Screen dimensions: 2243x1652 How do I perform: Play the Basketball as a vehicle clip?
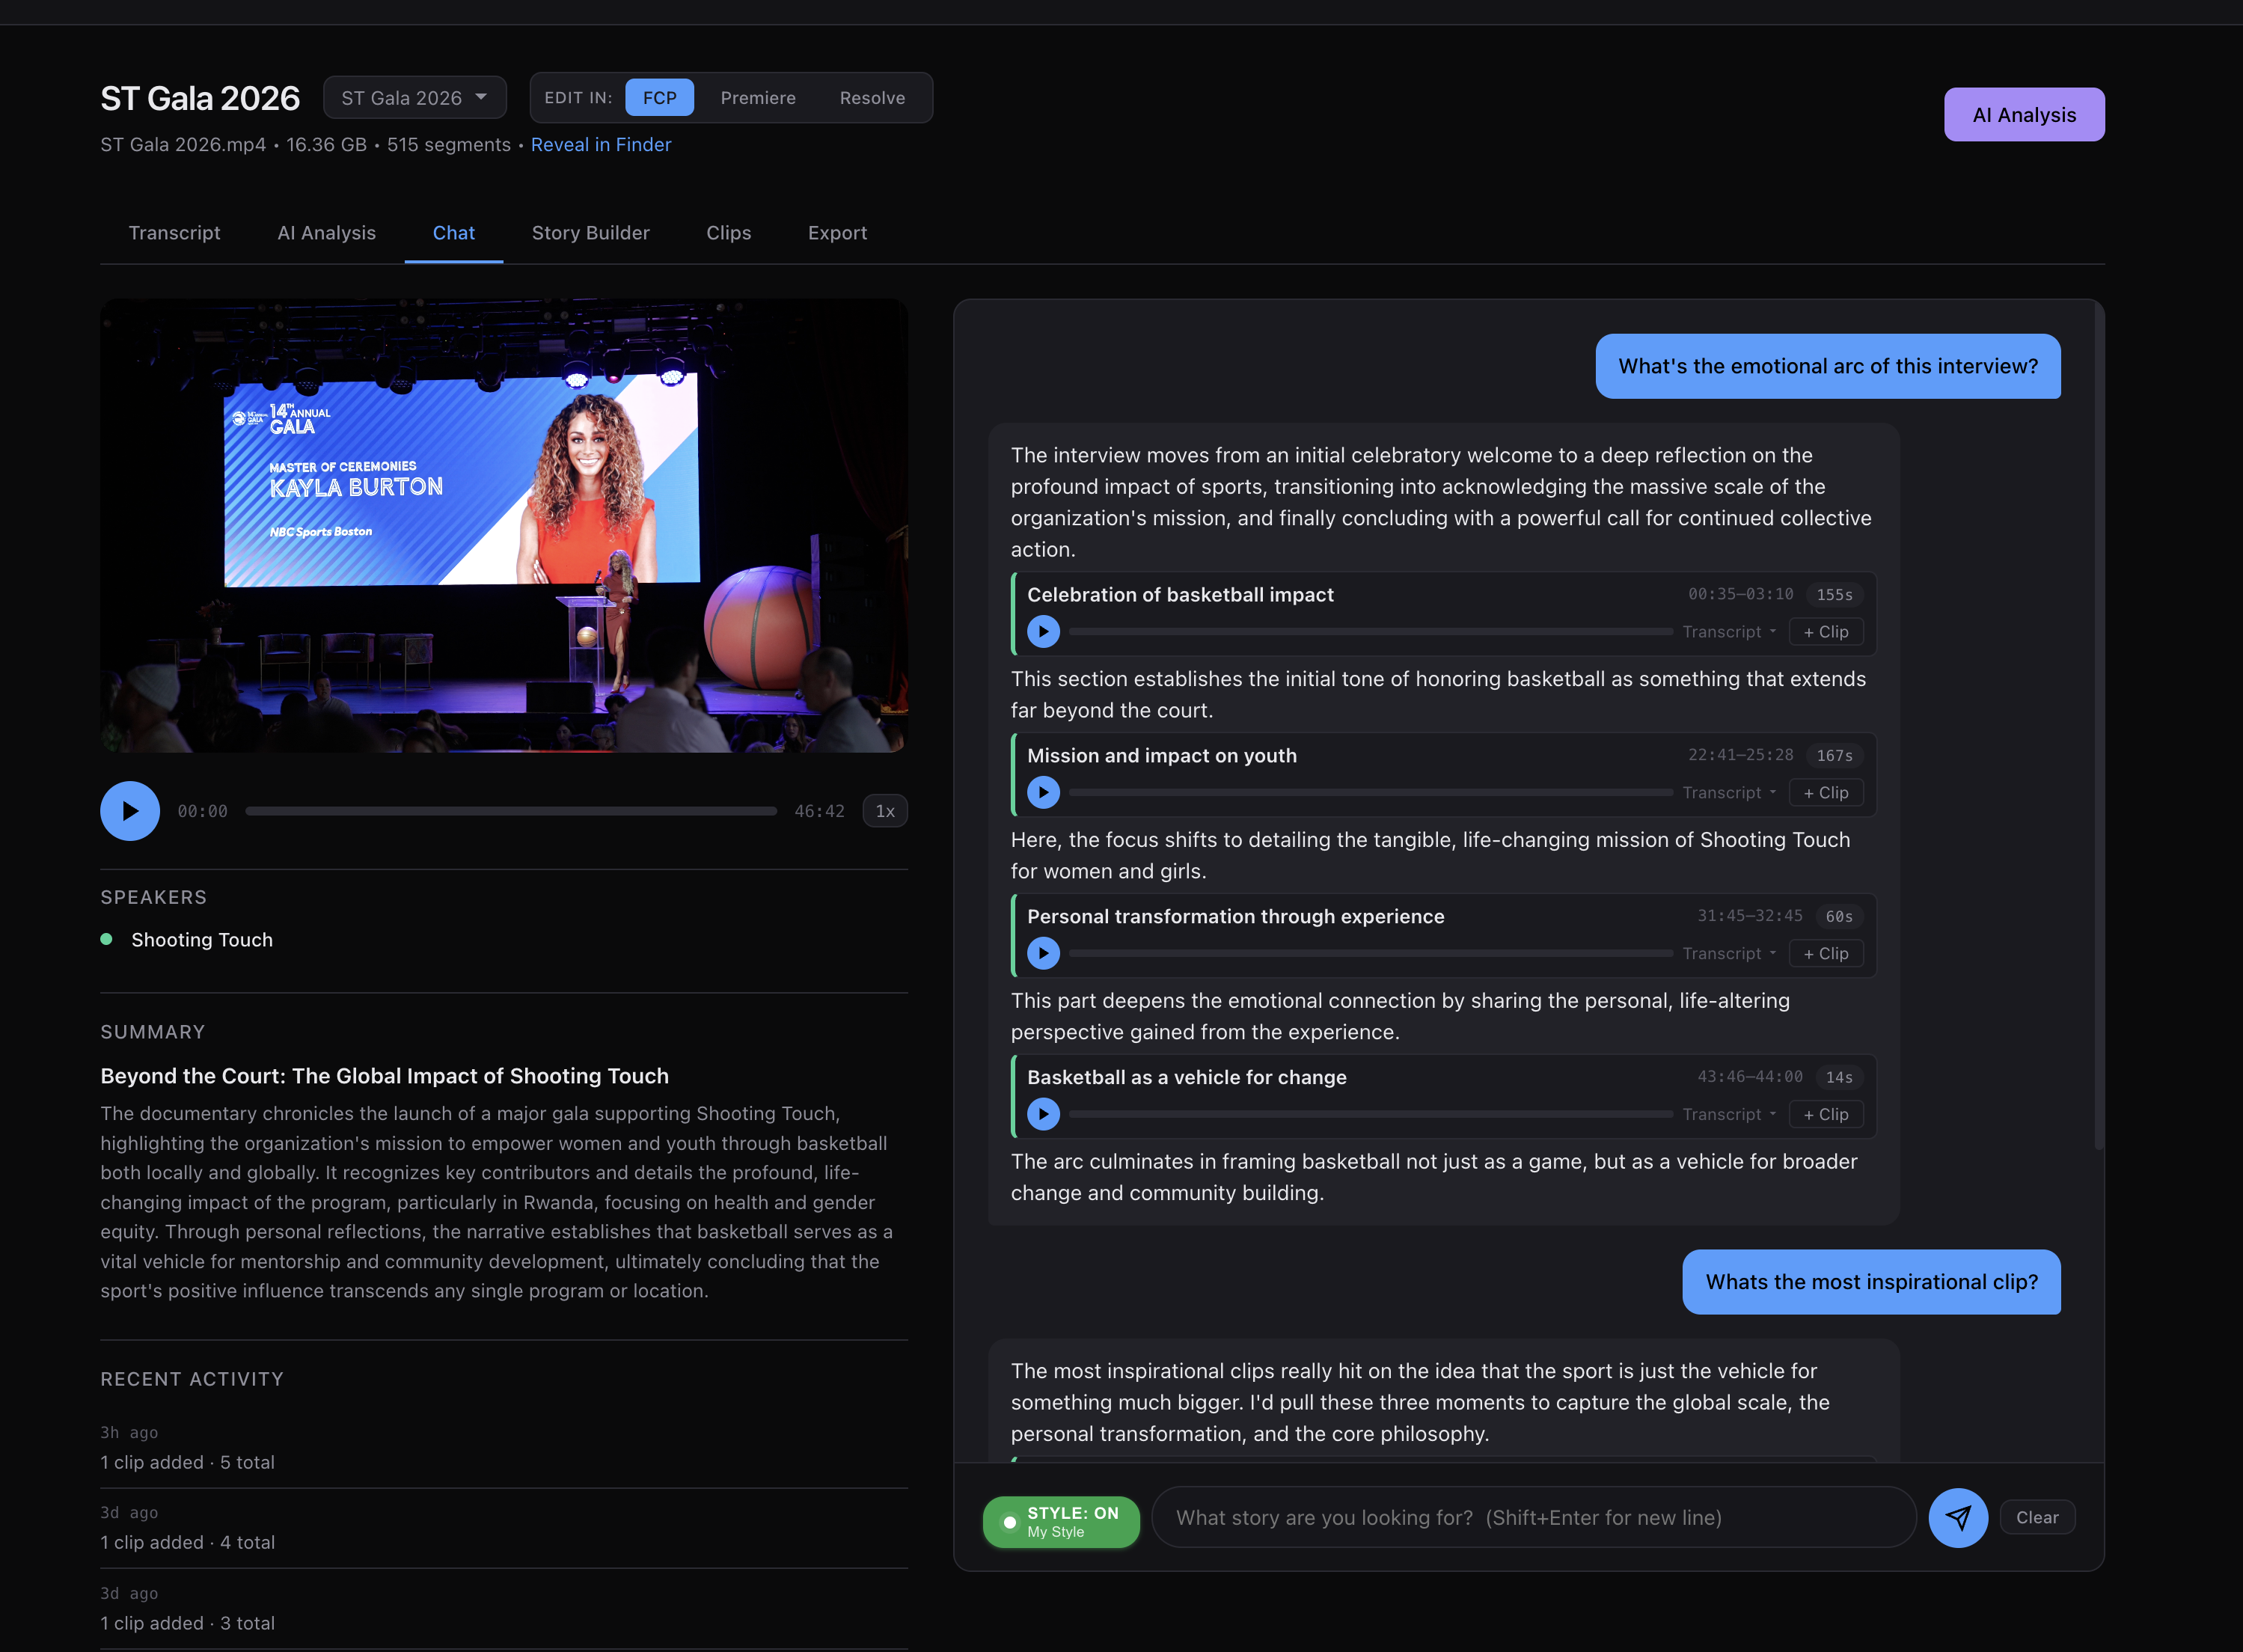click(1043, 1114)
